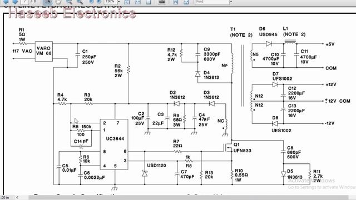Click the C6 0.0022µF label
Screen dimensions: 356x200
pyautogui.click(x=94, y=176)
